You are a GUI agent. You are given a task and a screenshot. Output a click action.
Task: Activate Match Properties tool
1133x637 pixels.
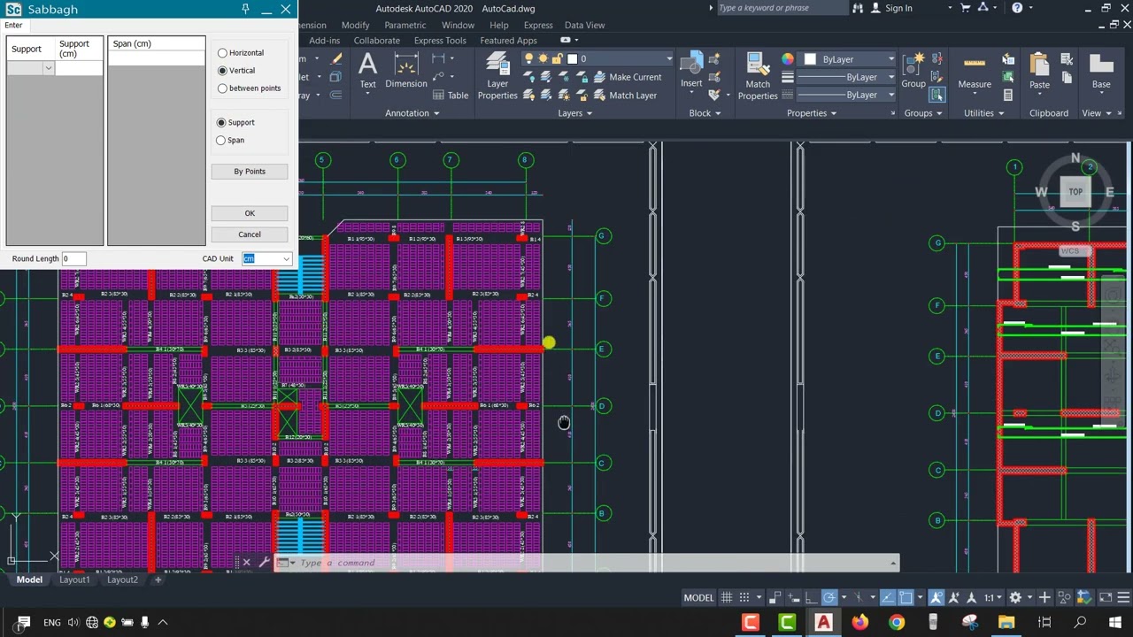[x=758, y=75]
